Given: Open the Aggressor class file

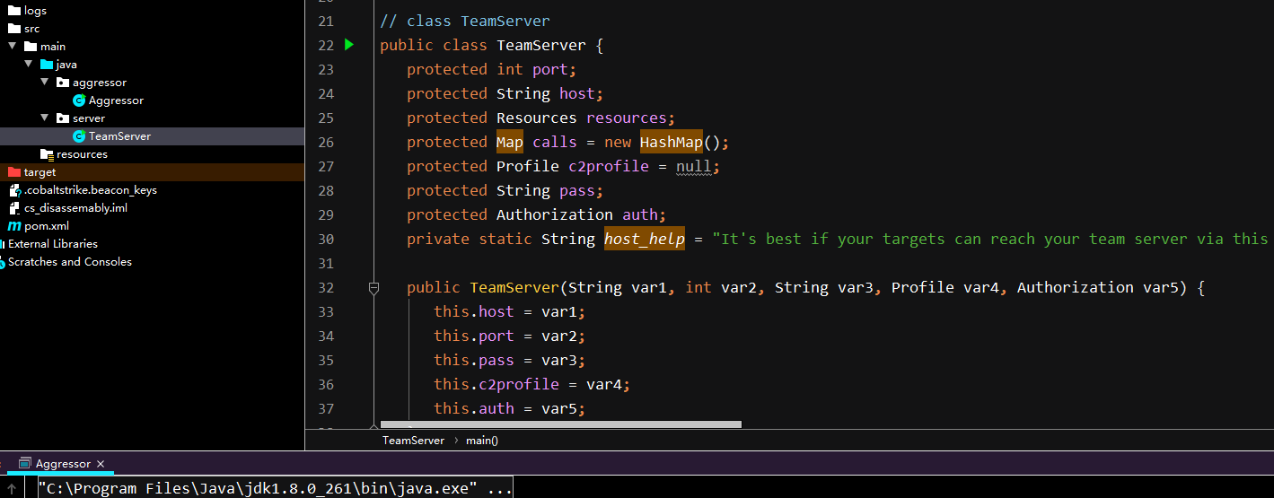Looking at the screenshot, I should tap(116, 100).
